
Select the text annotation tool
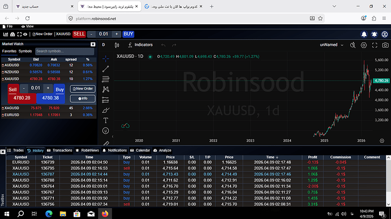pyautogui.click(x=105, y=121)
